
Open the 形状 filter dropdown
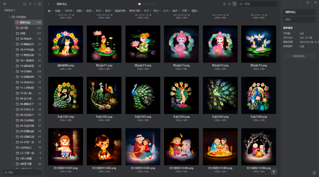click(90, 11)
